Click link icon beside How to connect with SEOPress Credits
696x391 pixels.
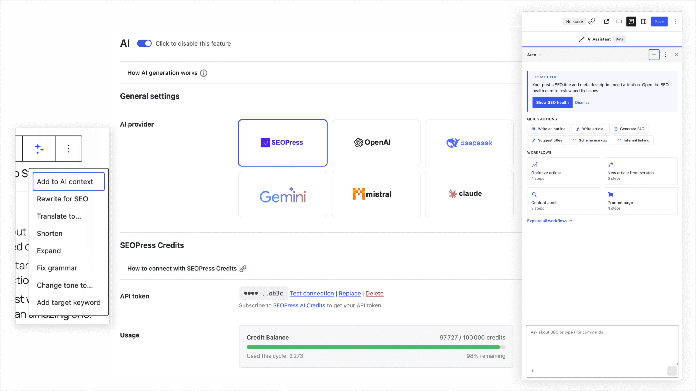(x=243, y=269)
